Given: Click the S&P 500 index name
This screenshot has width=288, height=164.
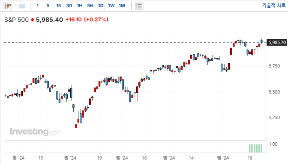Looking at the screenshot, I should (x=17, y=20).
